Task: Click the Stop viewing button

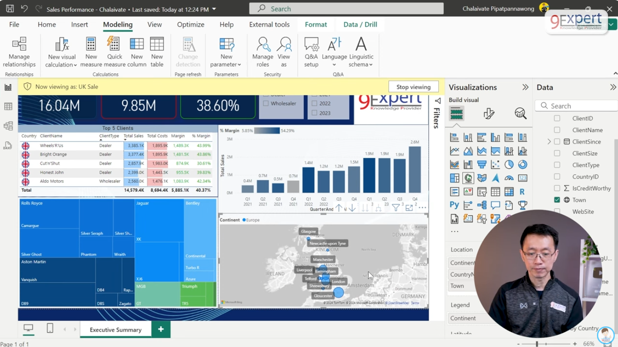Action: click(x=413, y=87)
